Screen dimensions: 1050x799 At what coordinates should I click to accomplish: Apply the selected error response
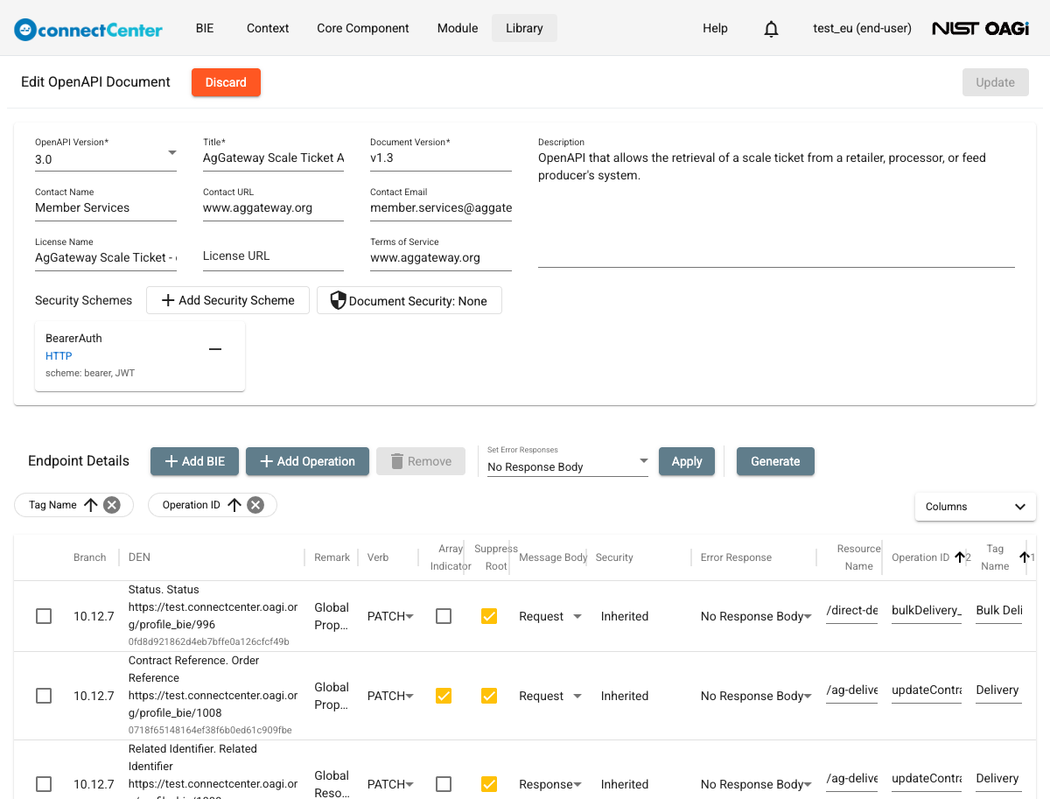coord(687,461)
